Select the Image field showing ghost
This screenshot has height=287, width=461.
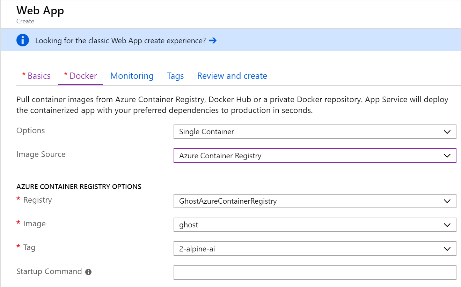tap(314, 225)
